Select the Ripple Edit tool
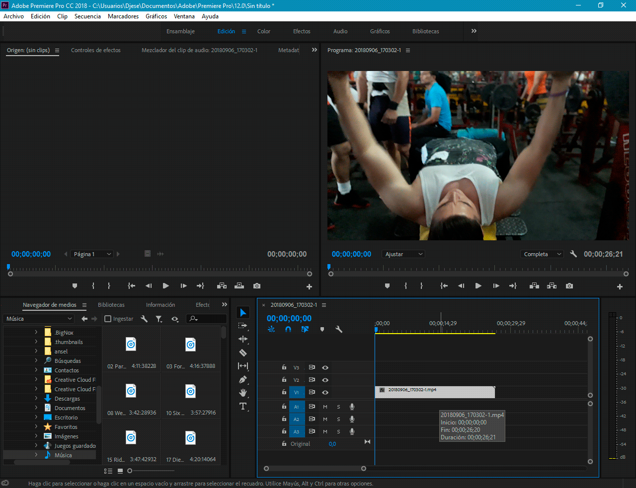The height and width of the screenshot is (488, 636). tap(243, 340)
